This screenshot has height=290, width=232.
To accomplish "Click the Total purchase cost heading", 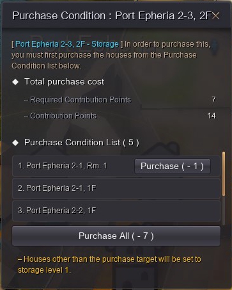I will point(65,82).
